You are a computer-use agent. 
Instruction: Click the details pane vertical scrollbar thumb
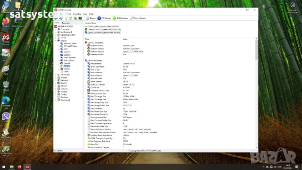(256, 50)
